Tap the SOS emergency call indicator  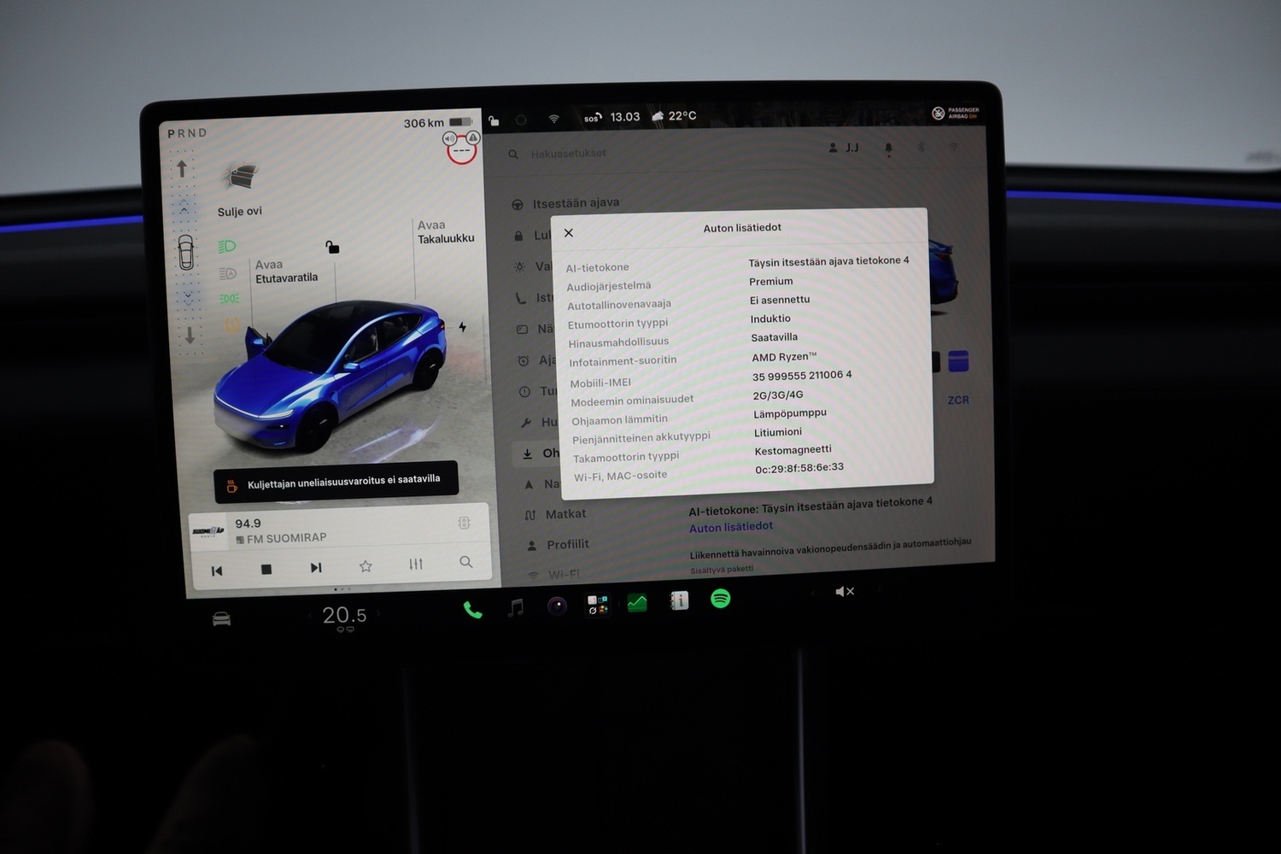(593, 118)
